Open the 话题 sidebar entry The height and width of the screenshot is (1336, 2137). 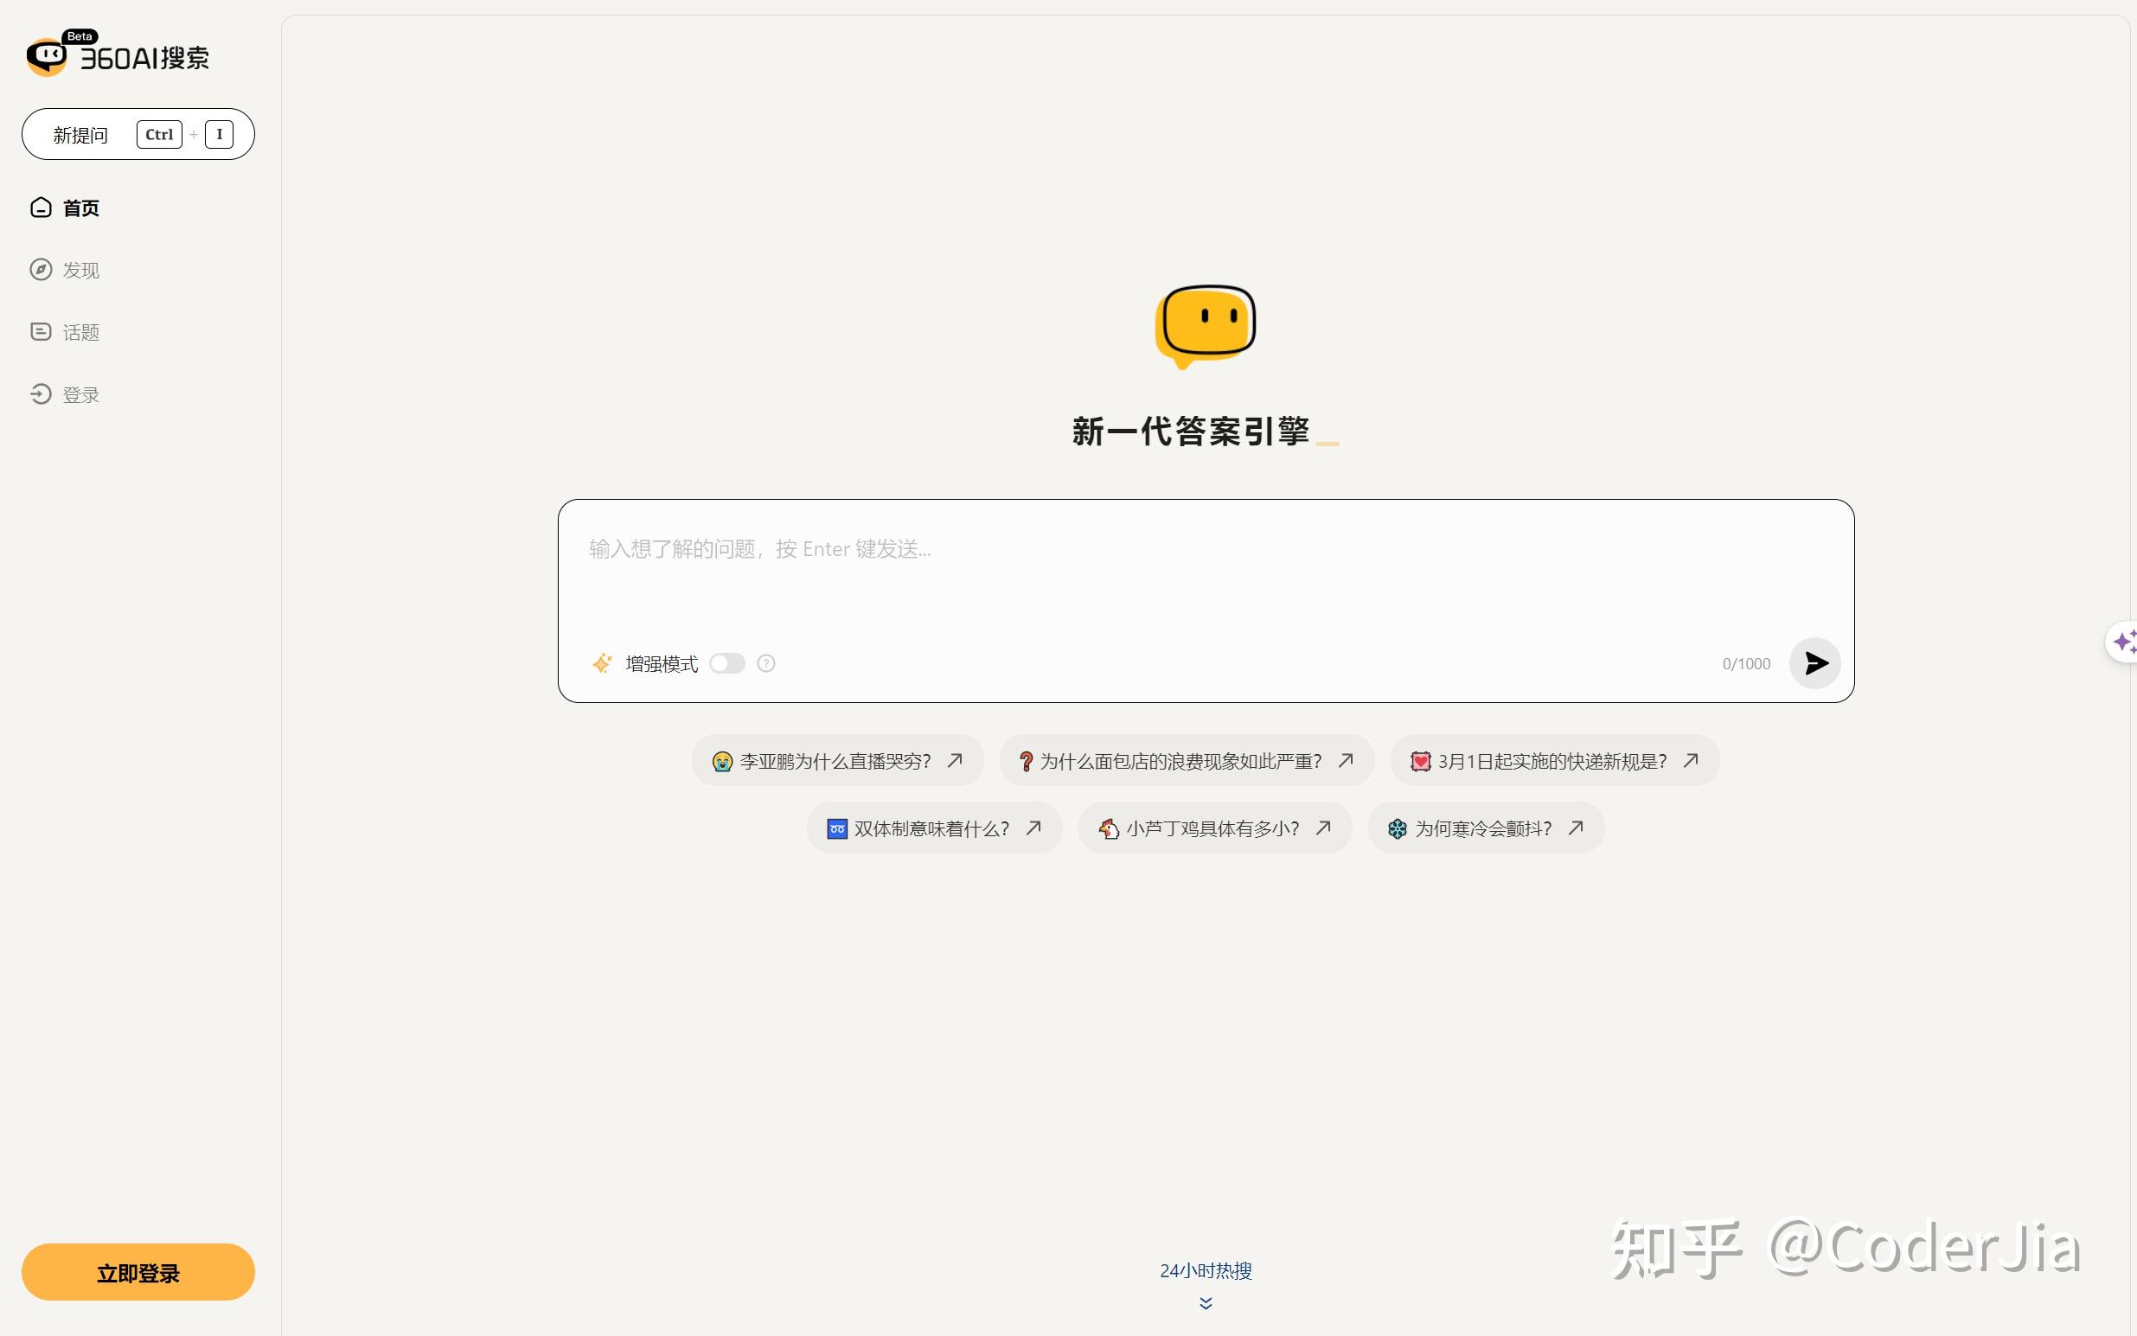(x=80, y=331)
